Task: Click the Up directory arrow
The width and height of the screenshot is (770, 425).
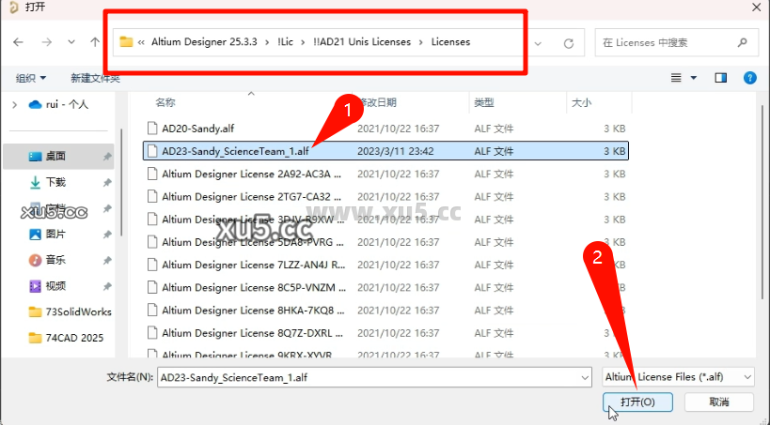Action: pos(94,42)
